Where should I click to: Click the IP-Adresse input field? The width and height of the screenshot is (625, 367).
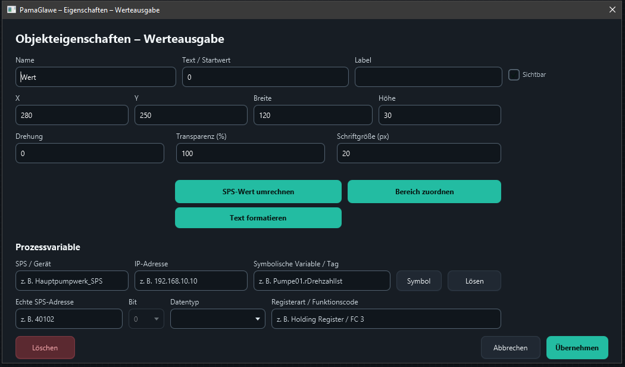[x=191, y=281]
